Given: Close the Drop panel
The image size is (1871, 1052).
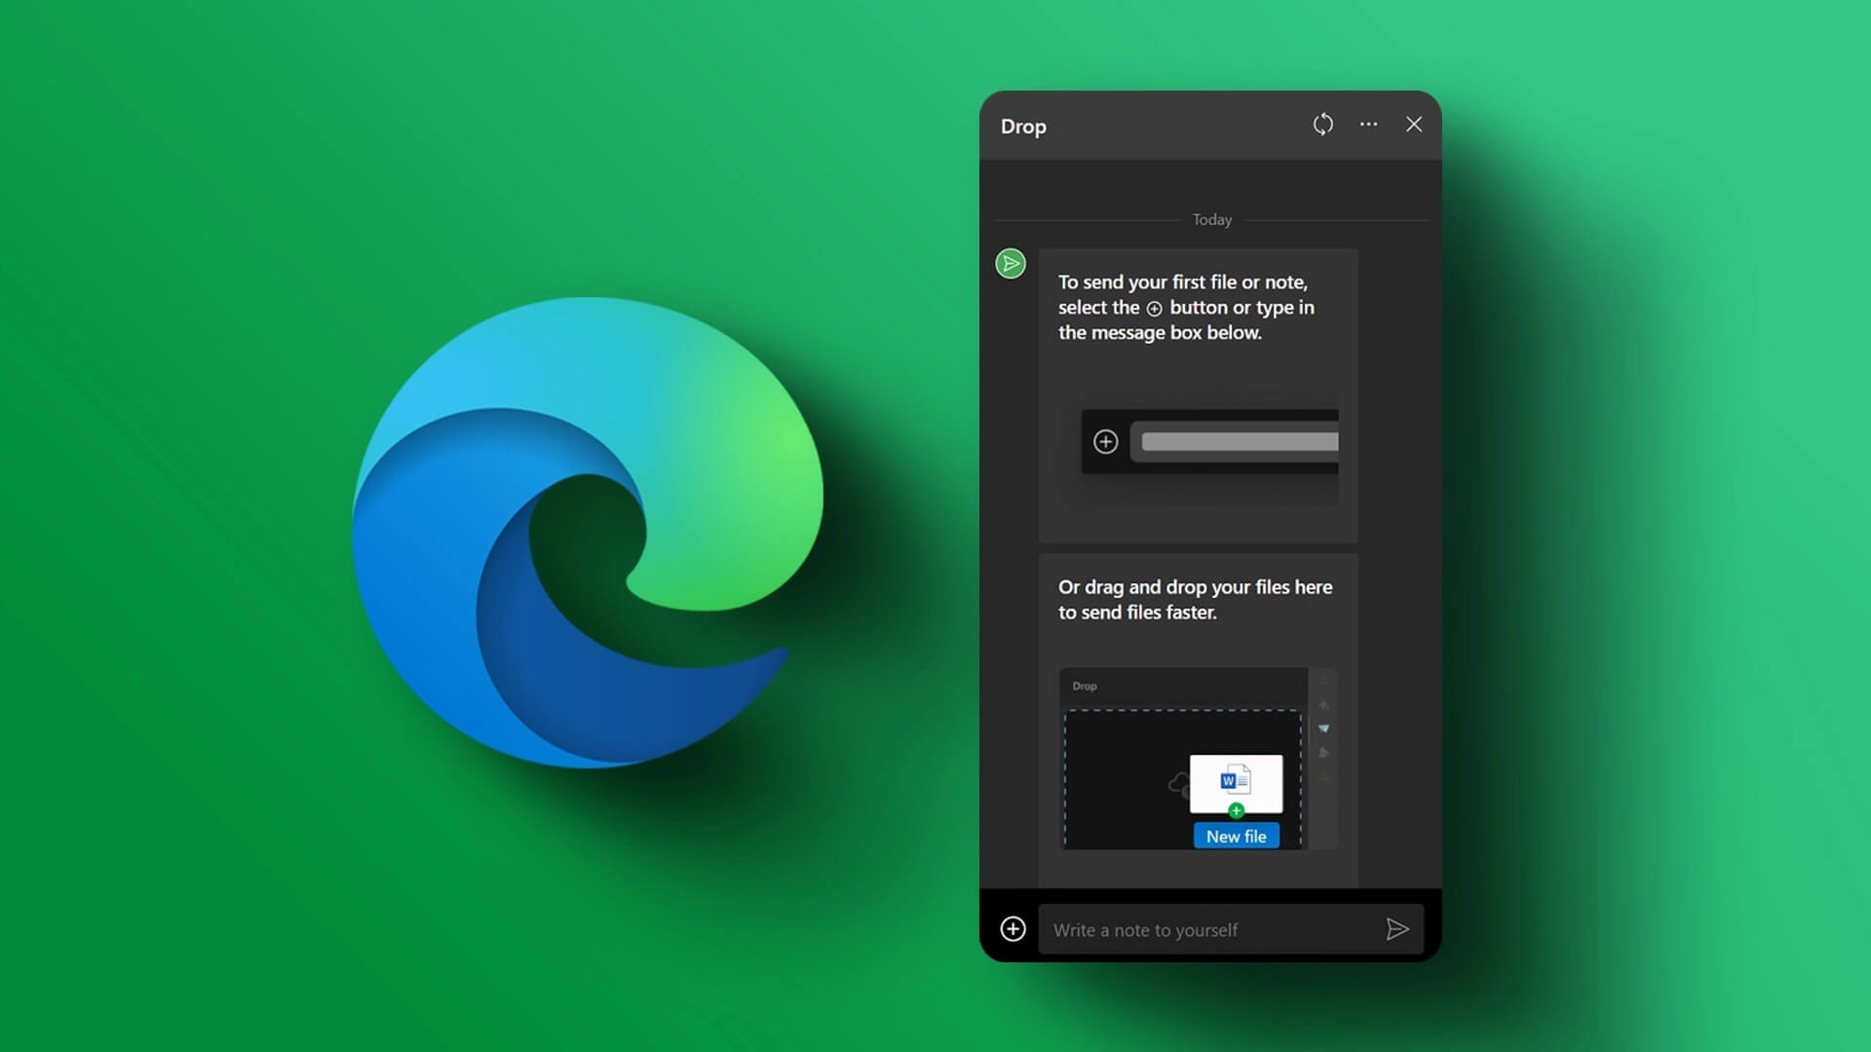Looking at the screenshot, I should 1413,125.
